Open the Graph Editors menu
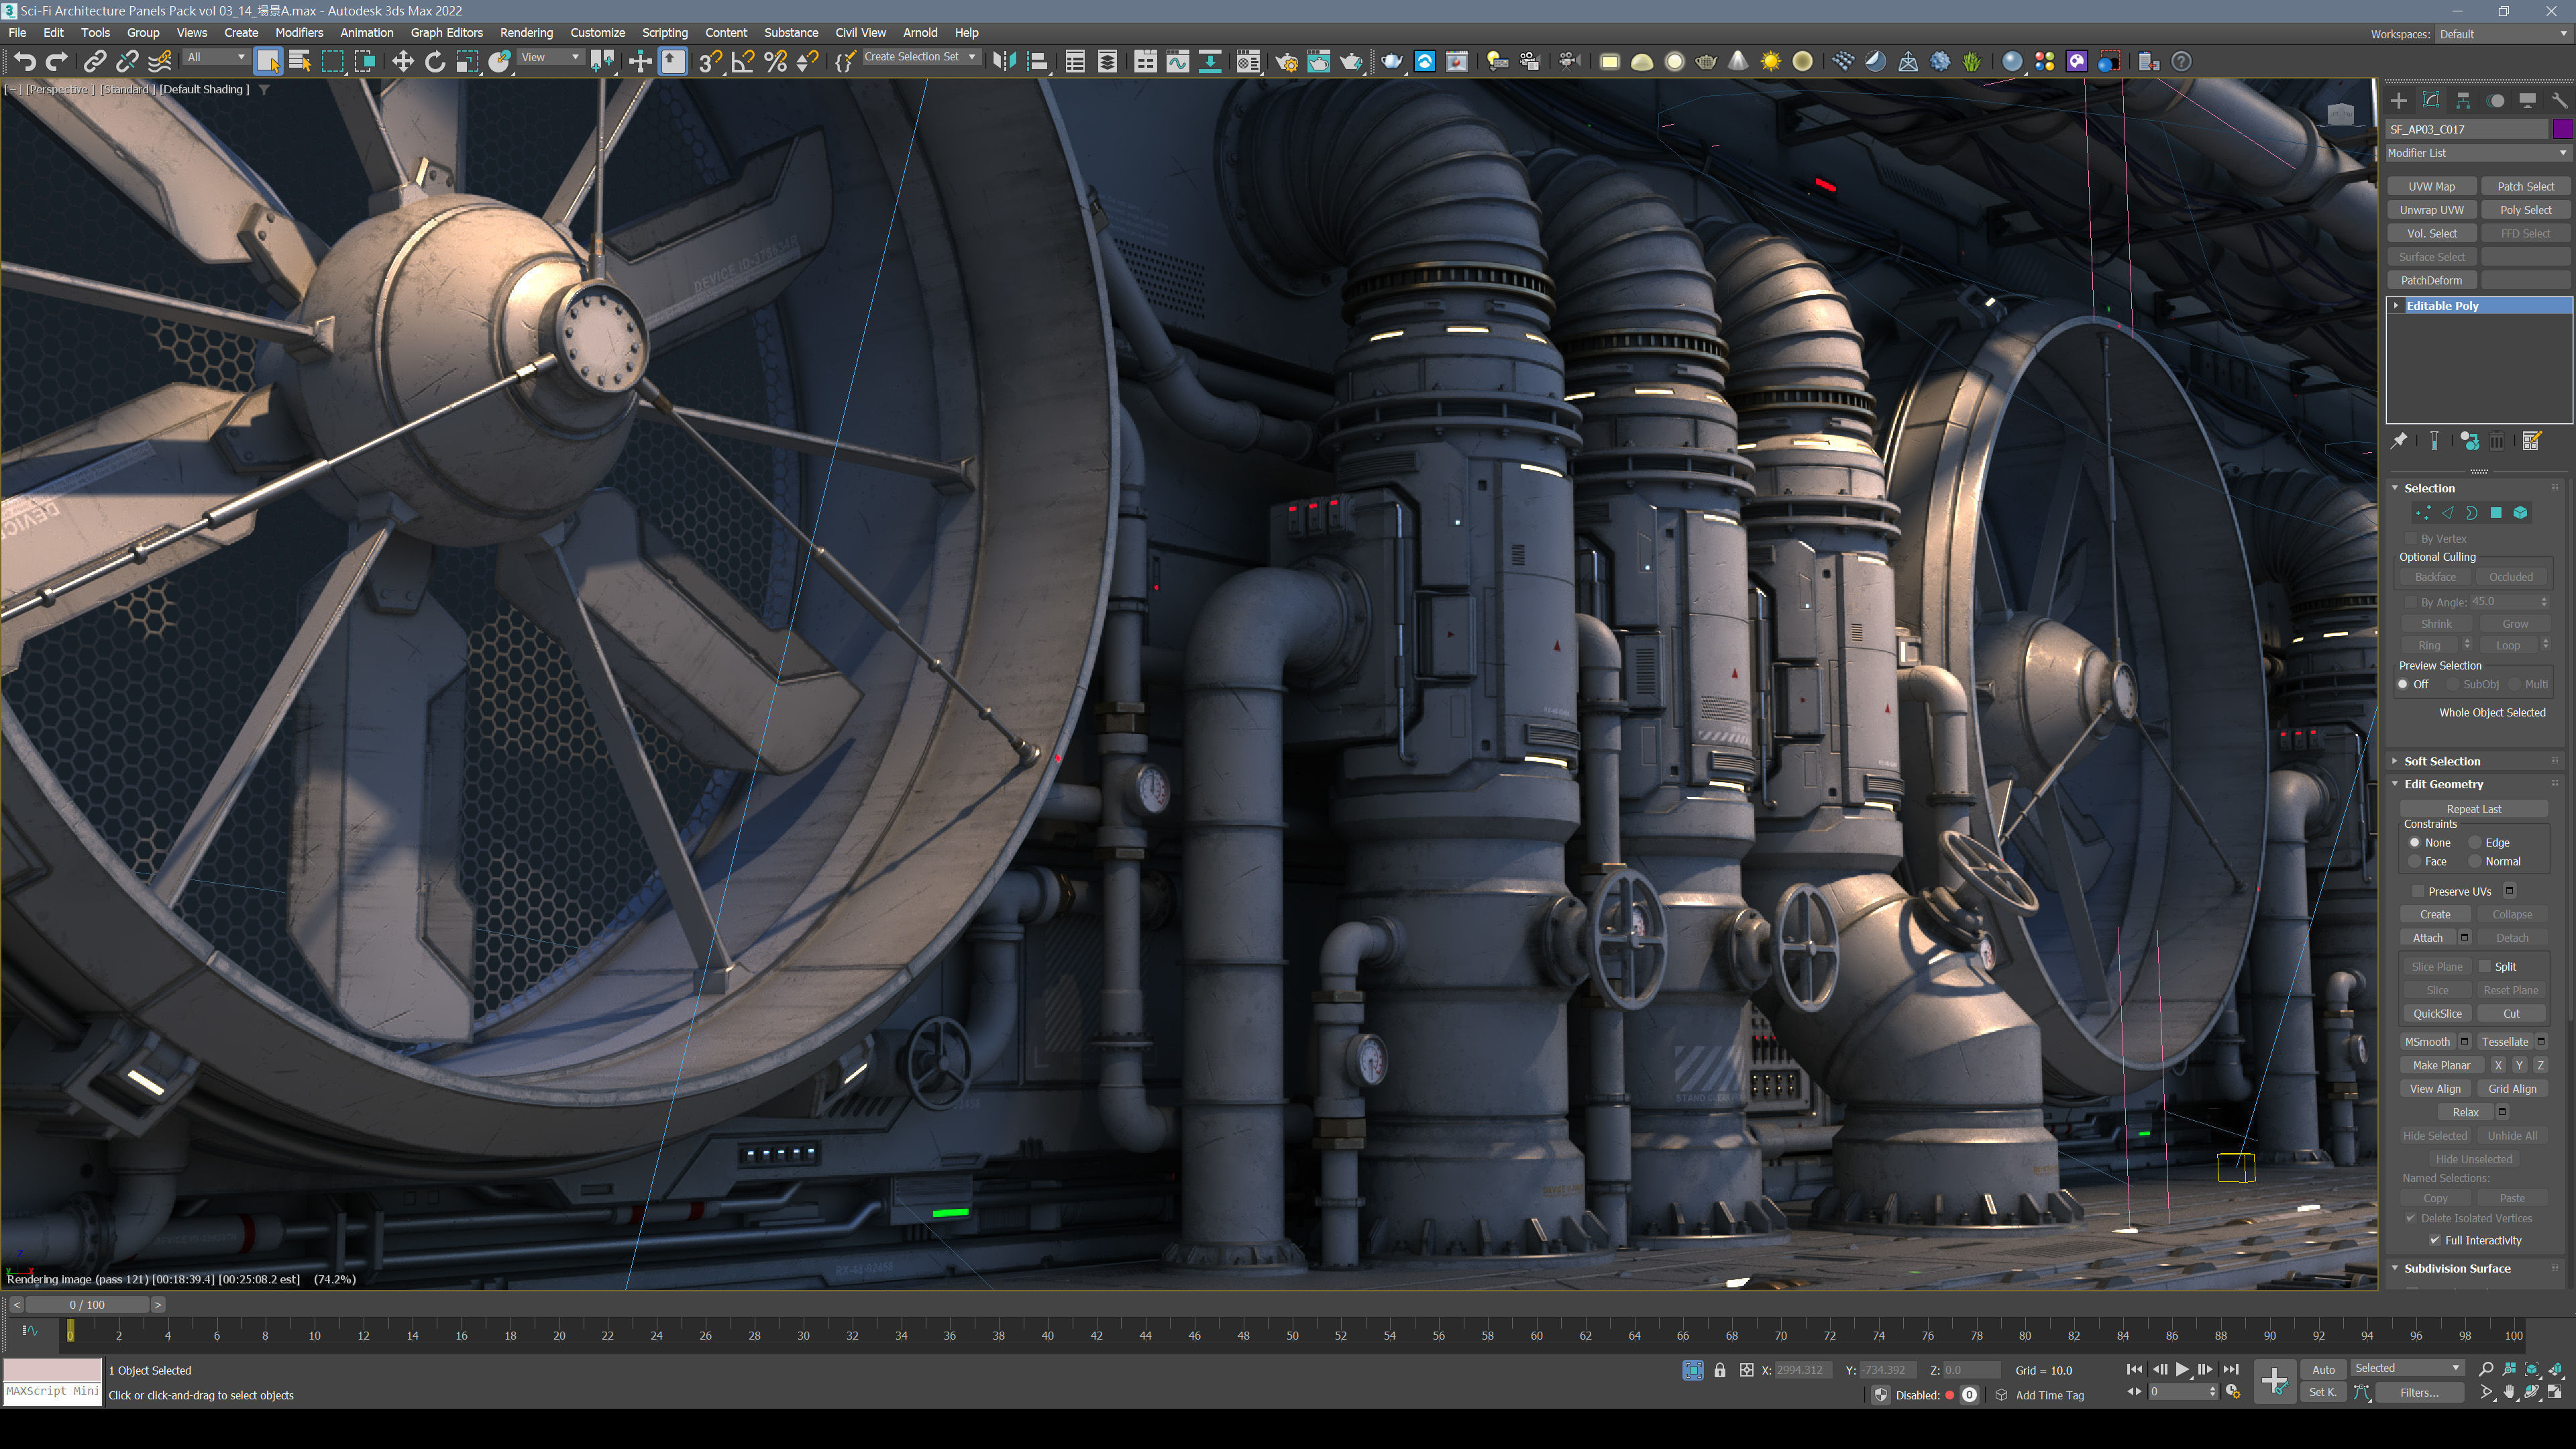This screenshot has height=1449, width=2576. click(446, 33)
